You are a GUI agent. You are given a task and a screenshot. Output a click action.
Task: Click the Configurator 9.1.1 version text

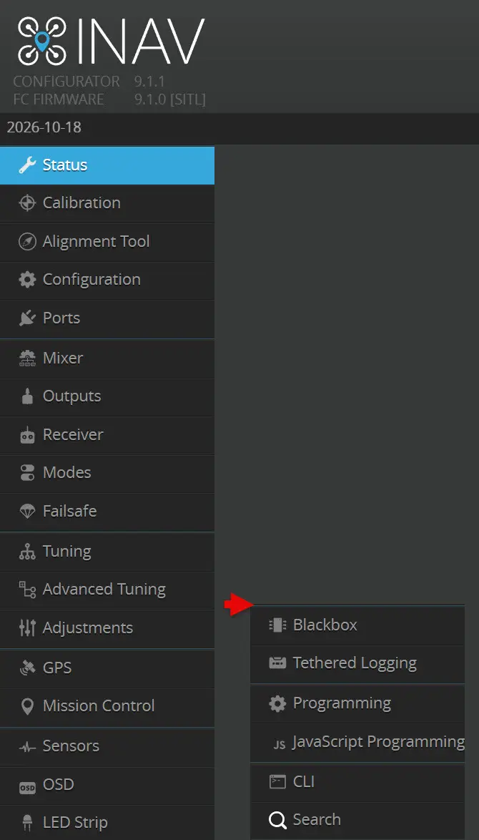[x=89, y=82]
